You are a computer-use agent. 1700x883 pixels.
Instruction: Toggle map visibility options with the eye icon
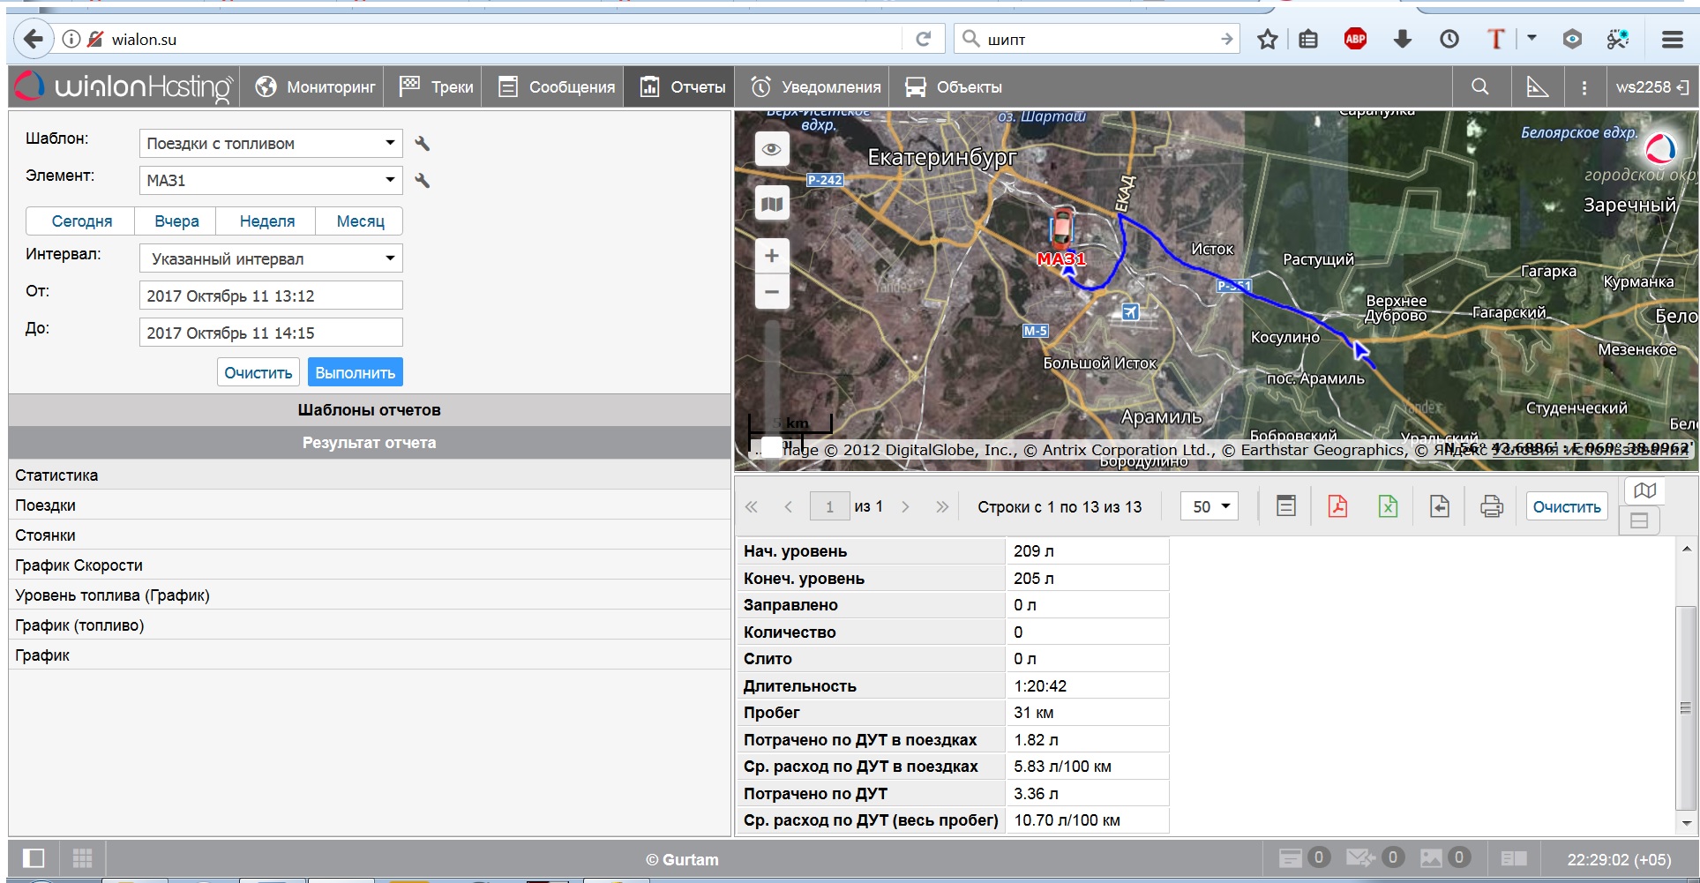coord(772,149)
